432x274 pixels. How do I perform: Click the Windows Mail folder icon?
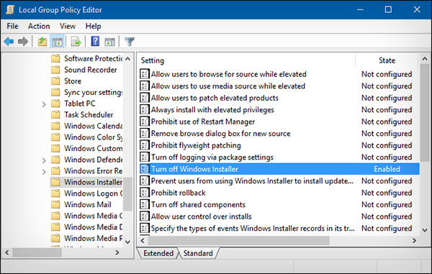click(x=55, y=204)
